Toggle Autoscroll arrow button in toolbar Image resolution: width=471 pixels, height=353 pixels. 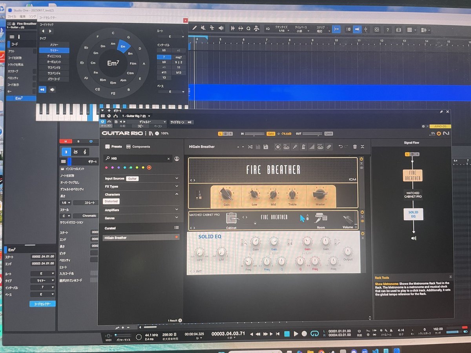pos(357,29)
